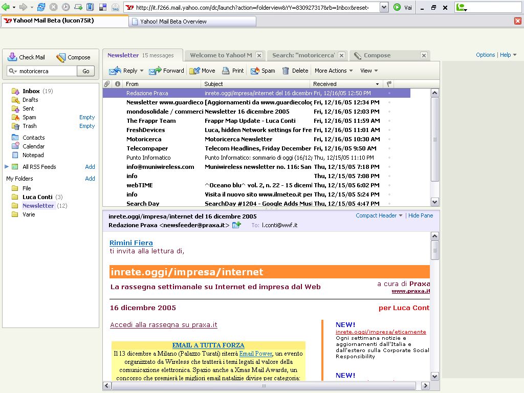Open the browser address bar dropdown
Screen dimensions: 524x393
click(x=384, y=7)
